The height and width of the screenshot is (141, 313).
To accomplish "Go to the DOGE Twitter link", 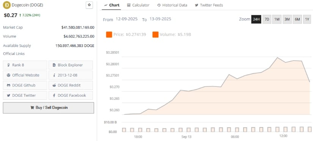I will pyautogui.click(x=25, y=96).
